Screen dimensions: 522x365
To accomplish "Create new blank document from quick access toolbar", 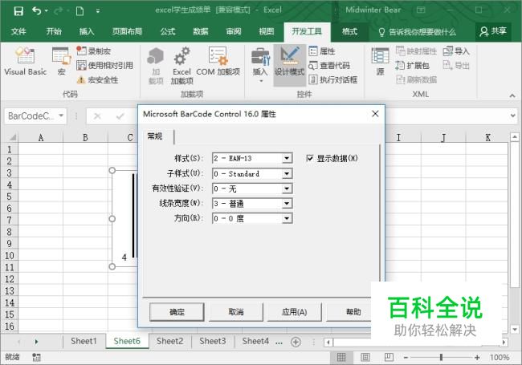I will click(80, 11).
